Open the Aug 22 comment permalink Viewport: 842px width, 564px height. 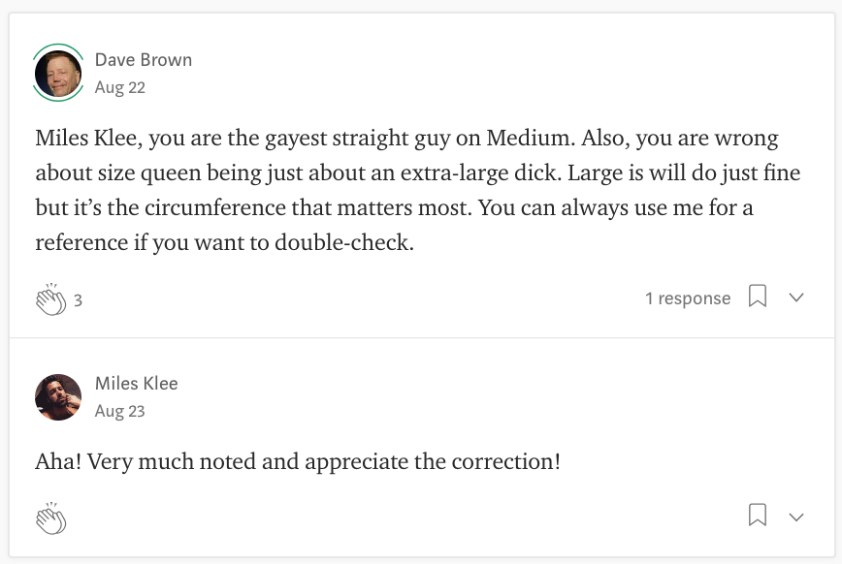click(119, 87)
